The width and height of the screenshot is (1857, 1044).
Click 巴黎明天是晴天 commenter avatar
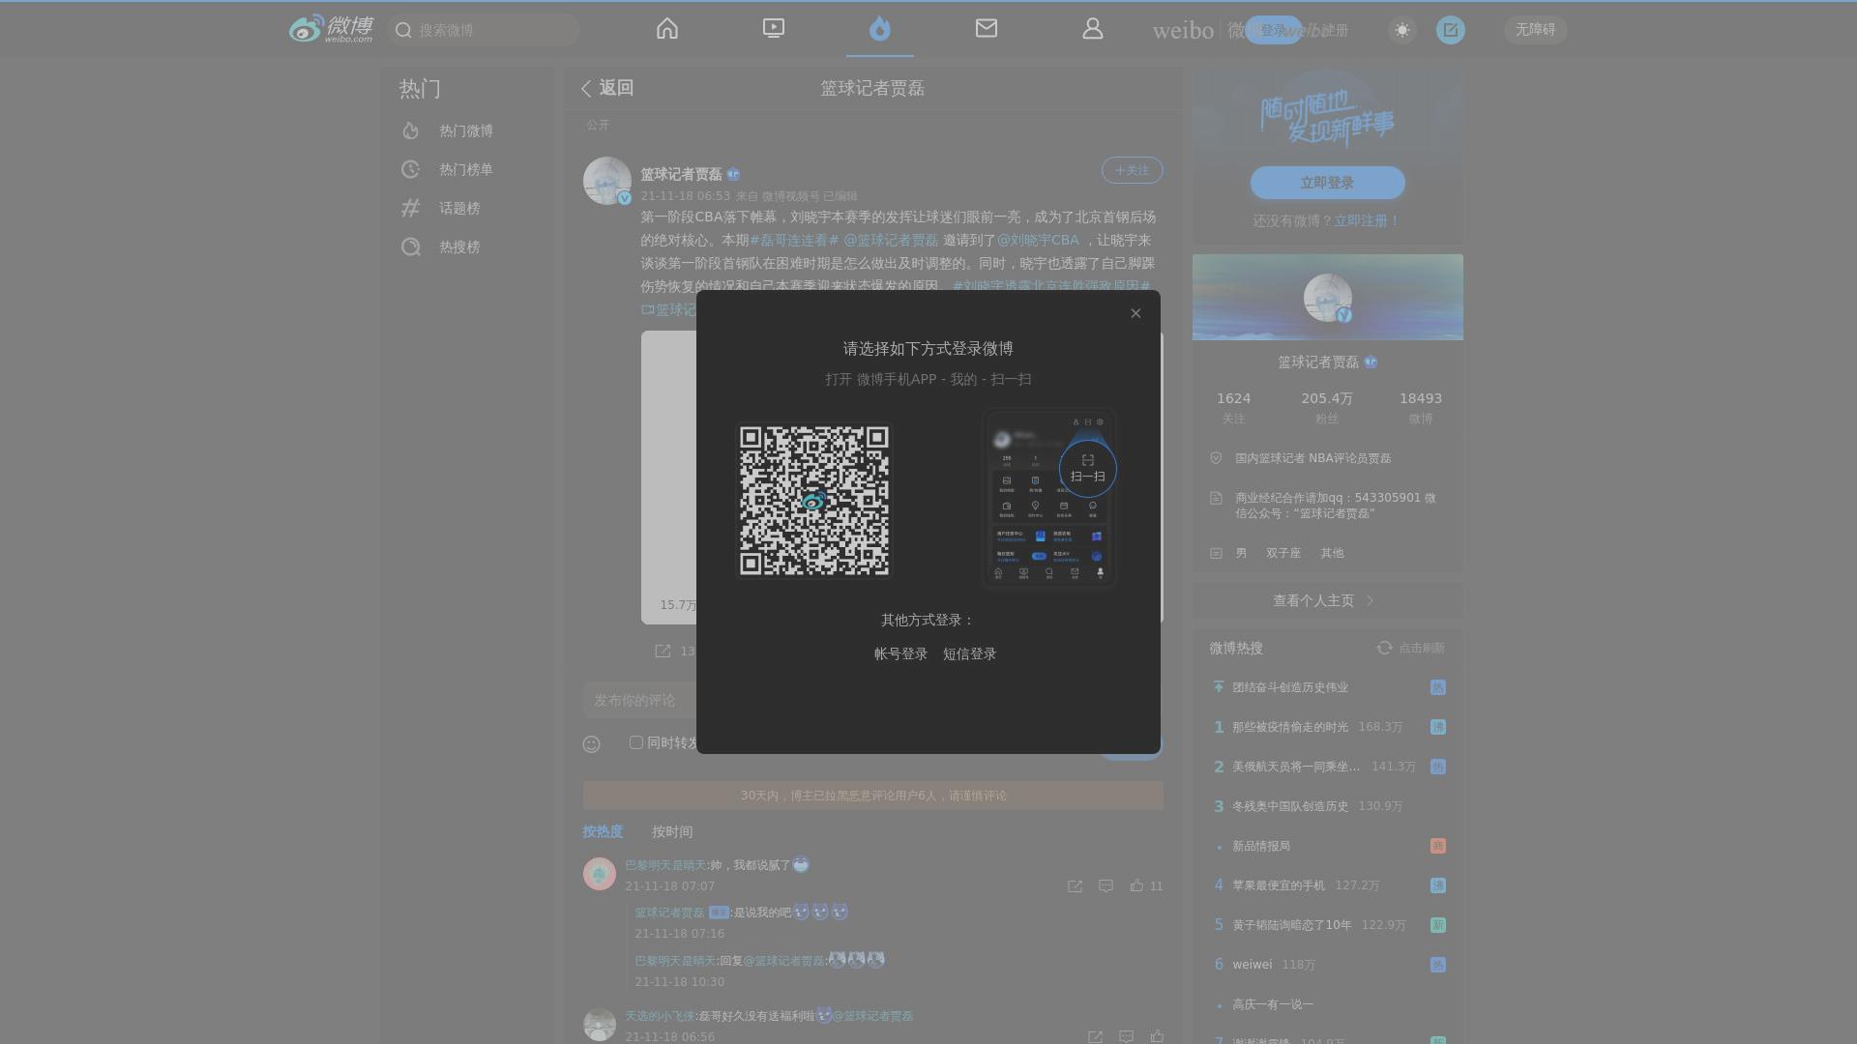coord(600,873)
